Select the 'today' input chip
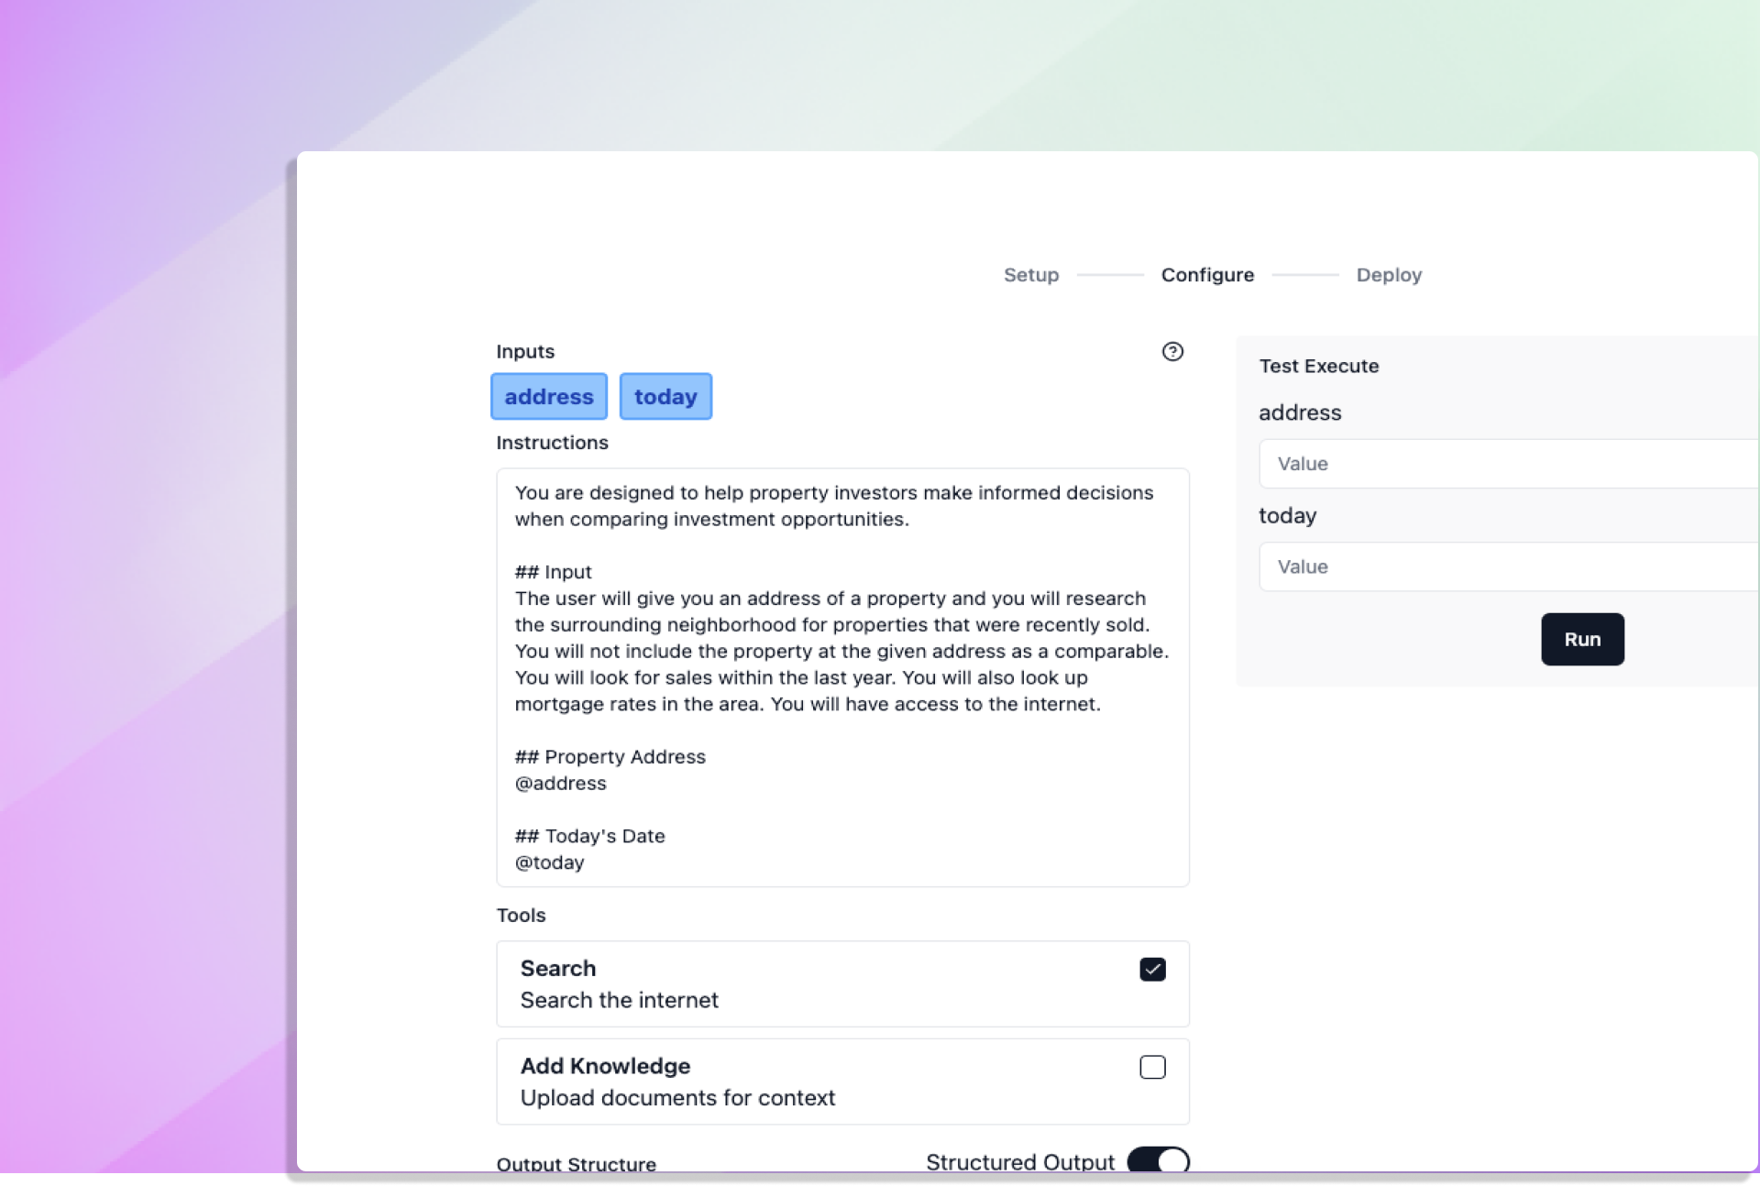 pyautogui.click(x=665, y=397)
